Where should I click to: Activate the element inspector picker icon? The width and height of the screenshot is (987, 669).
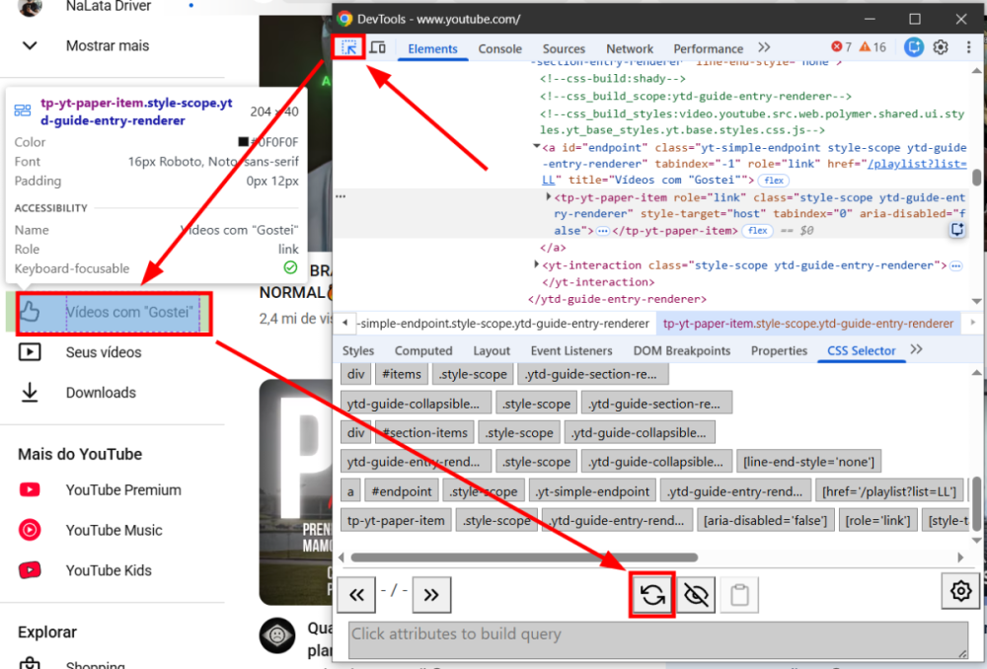(348, 47)
